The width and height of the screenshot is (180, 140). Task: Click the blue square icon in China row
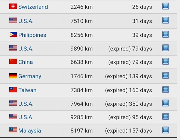[x=166, y=61]
